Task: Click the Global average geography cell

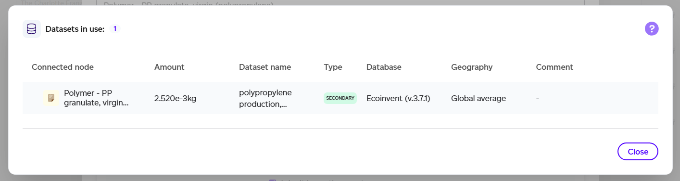Action: 479,98
